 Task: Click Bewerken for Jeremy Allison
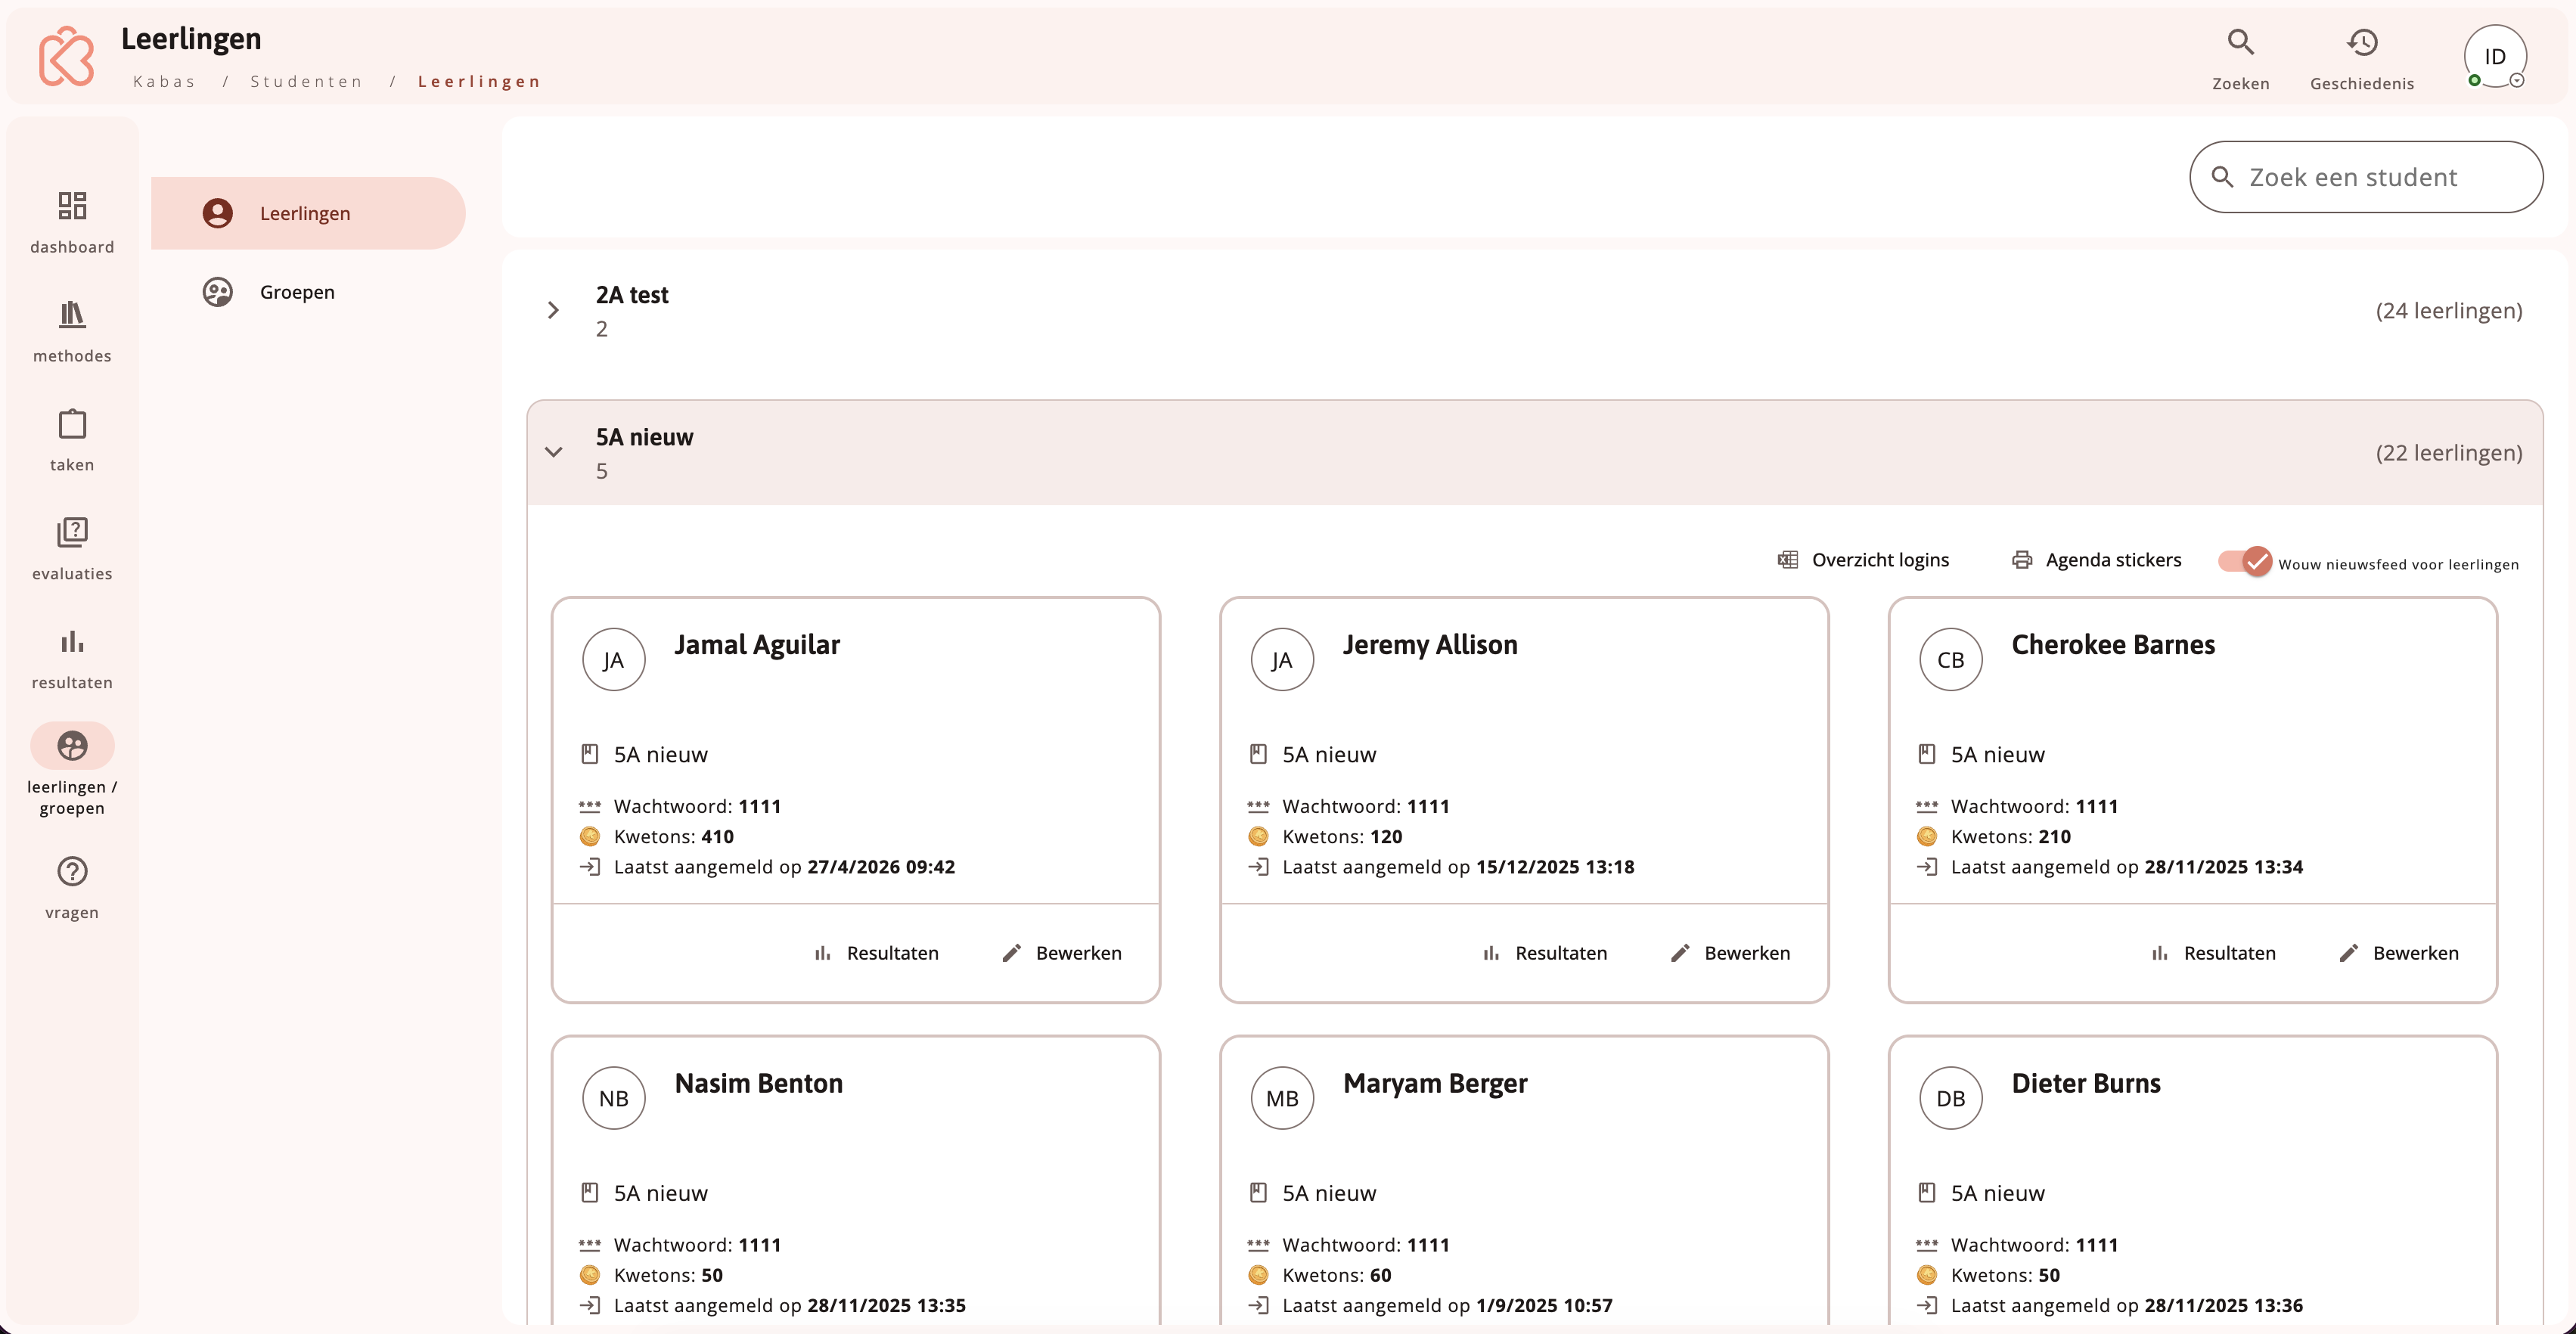tap(1730, 953)
